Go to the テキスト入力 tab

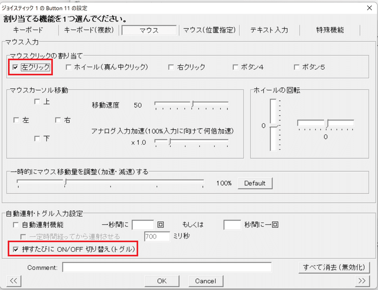[269, 30]
